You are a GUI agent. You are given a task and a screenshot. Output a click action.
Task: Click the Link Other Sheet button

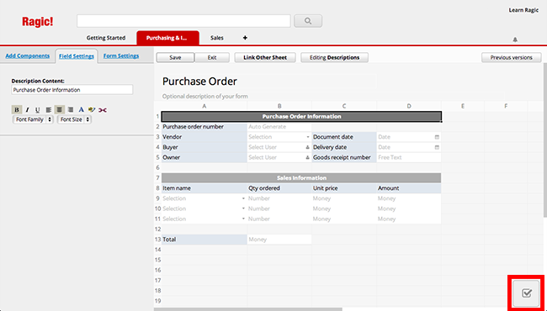(x=265, y=57)
